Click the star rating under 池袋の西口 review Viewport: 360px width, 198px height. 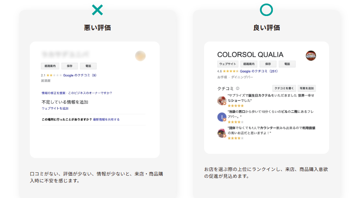(x=235, y=122)
